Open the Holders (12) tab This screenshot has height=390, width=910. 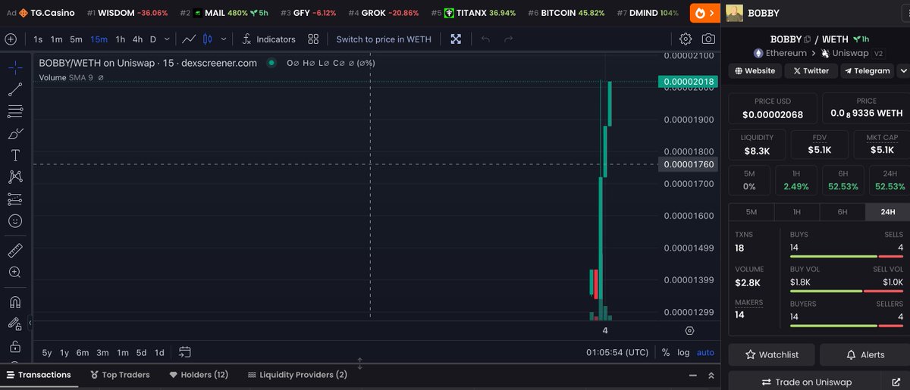point(199,375)
